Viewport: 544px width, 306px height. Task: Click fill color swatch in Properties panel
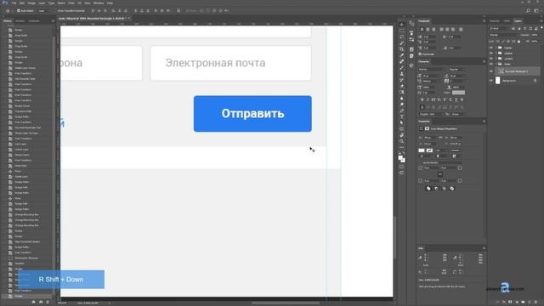tap(422, 150)
